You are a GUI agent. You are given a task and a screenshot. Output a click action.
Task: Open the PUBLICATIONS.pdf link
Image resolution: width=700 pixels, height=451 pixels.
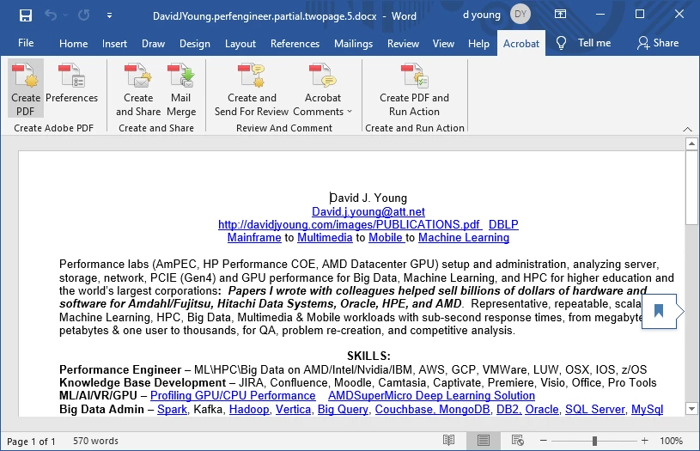point(349,224)
